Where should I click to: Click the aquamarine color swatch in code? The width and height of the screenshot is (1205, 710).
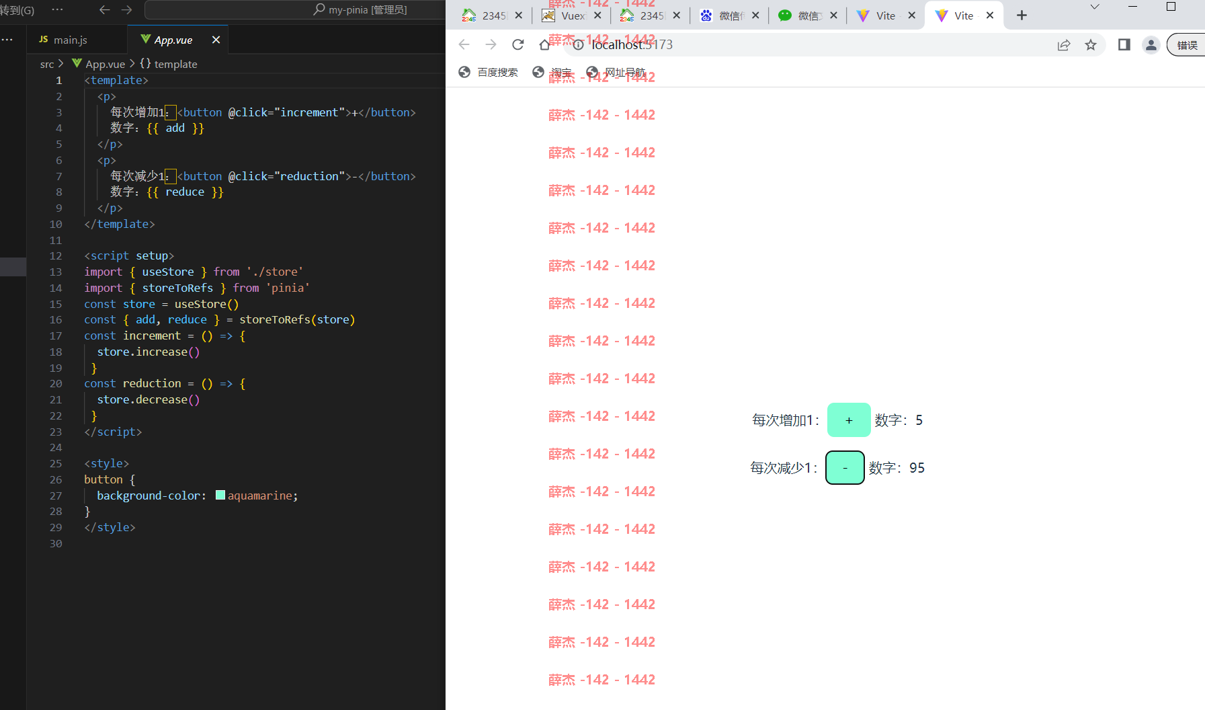[220, 496]
